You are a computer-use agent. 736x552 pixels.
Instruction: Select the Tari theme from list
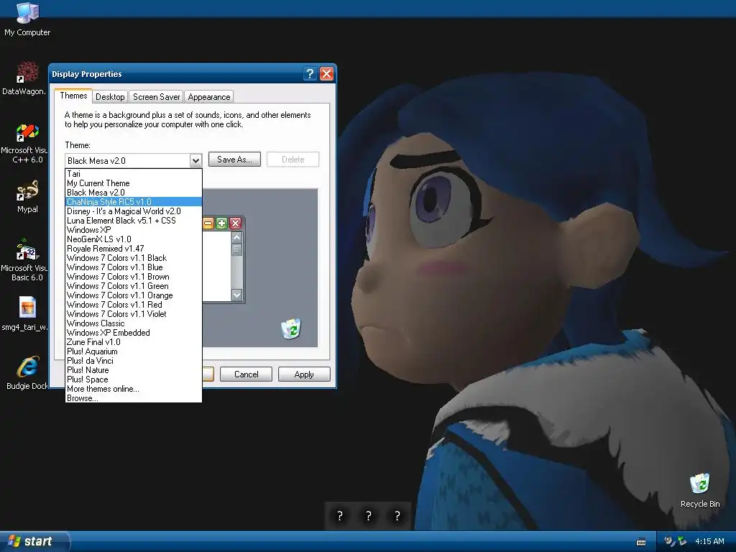click(x=133, y=174)
